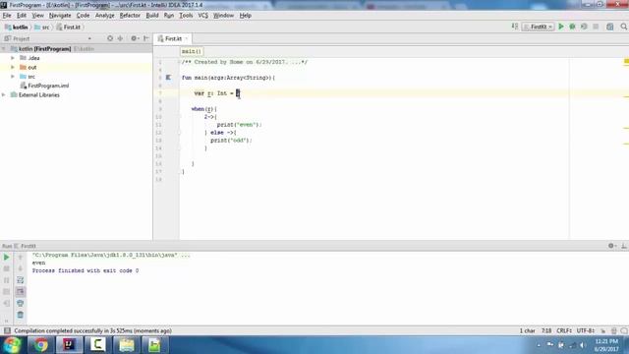Place the cursor on the print("odd") line
The image size is (629, 354).
231,140
